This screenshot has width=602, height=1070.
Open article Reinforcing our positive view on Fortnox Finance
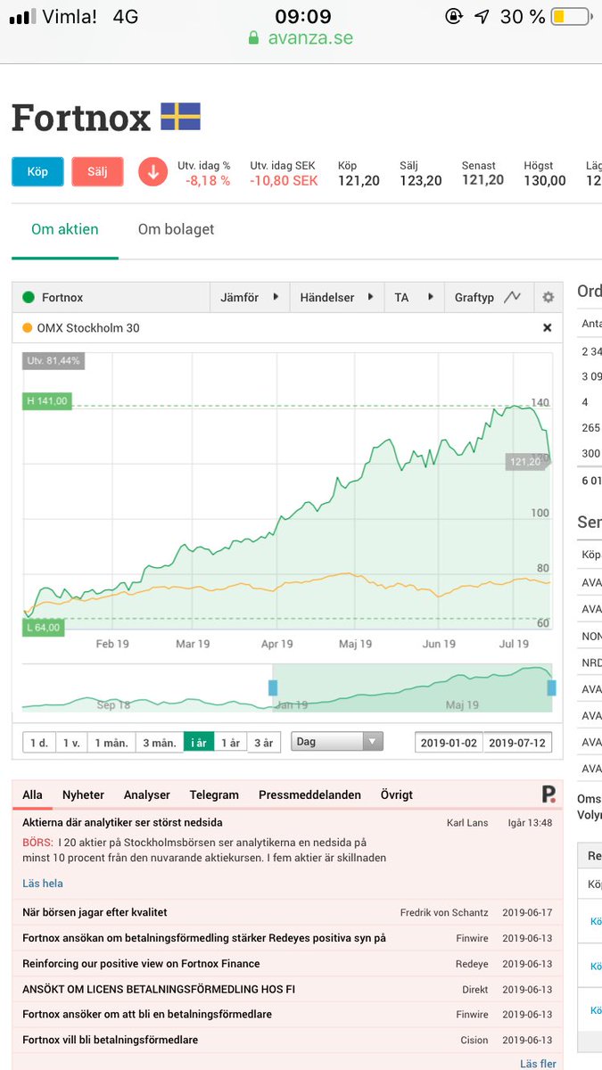tap(141, 963)
